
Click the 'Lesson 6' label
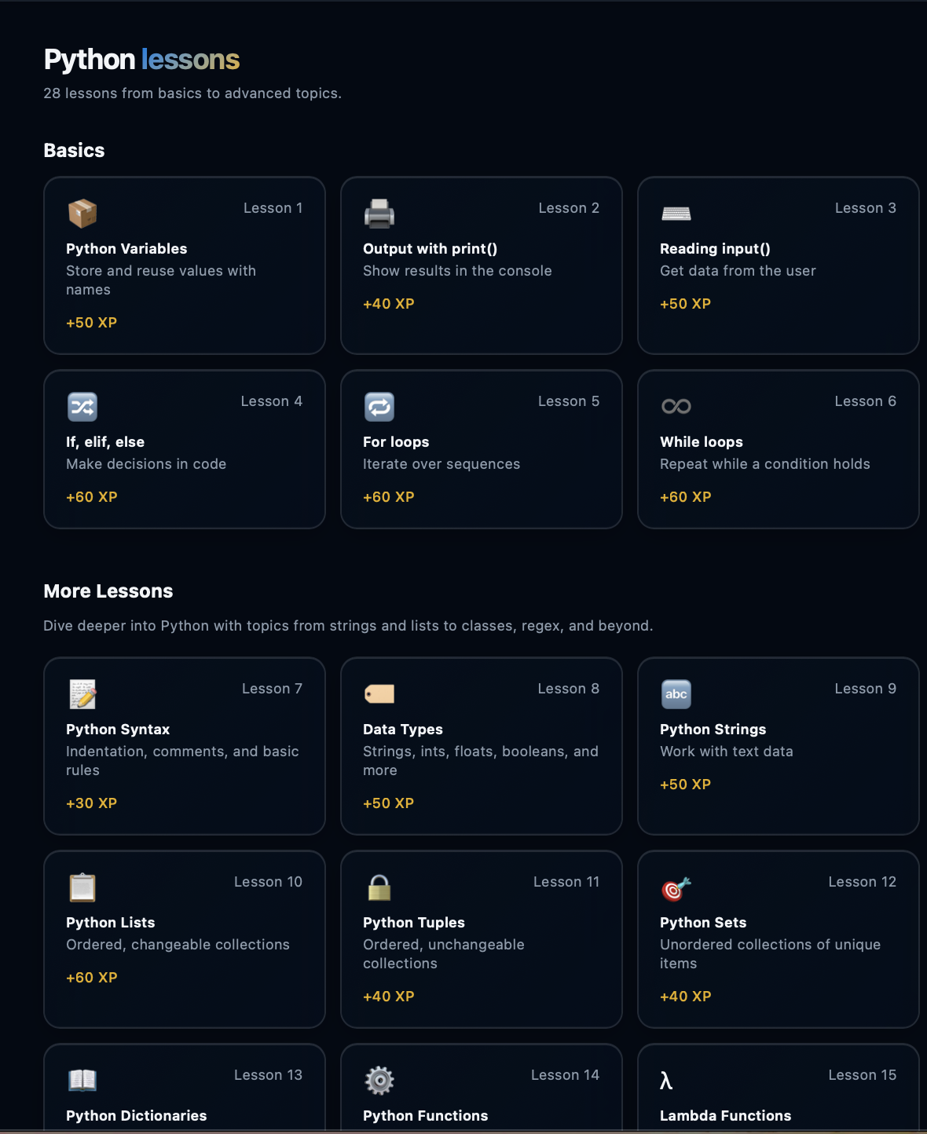tap(866, 401)
